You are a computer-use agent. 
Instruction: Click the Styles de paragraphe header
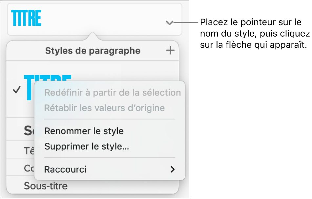(x=93, y=51)
